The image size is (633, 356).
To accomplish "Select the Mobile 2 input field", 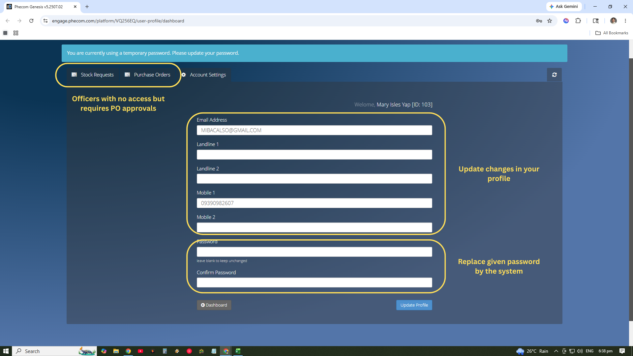I will (x=314, y=227).
